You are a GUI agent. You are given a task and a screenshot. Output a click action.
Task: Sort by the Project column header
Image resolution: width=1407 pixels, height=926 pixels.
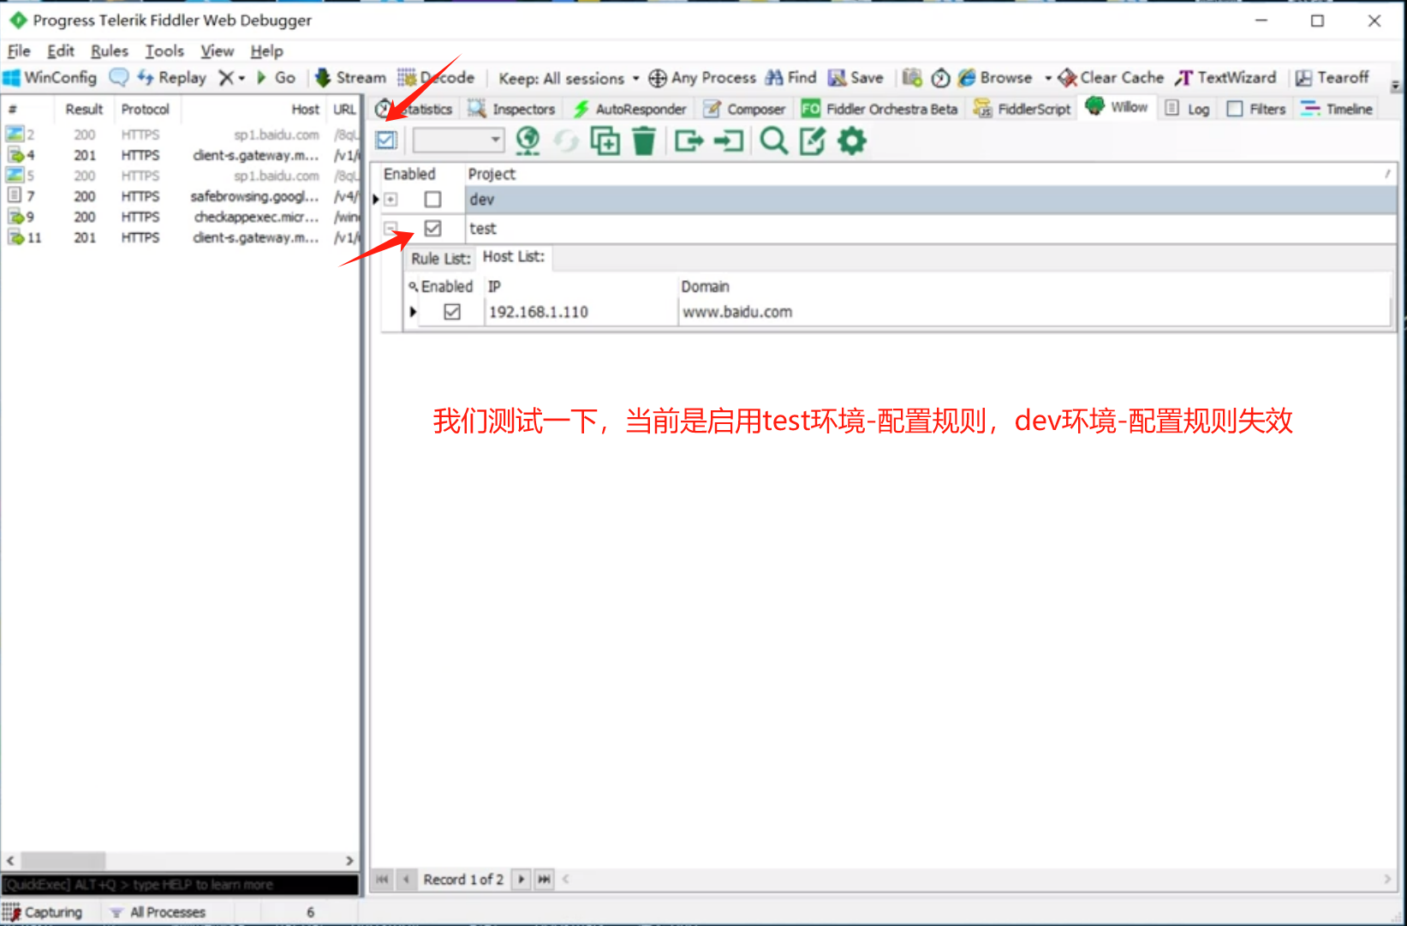pyautogui.click(x=930, y=174)
